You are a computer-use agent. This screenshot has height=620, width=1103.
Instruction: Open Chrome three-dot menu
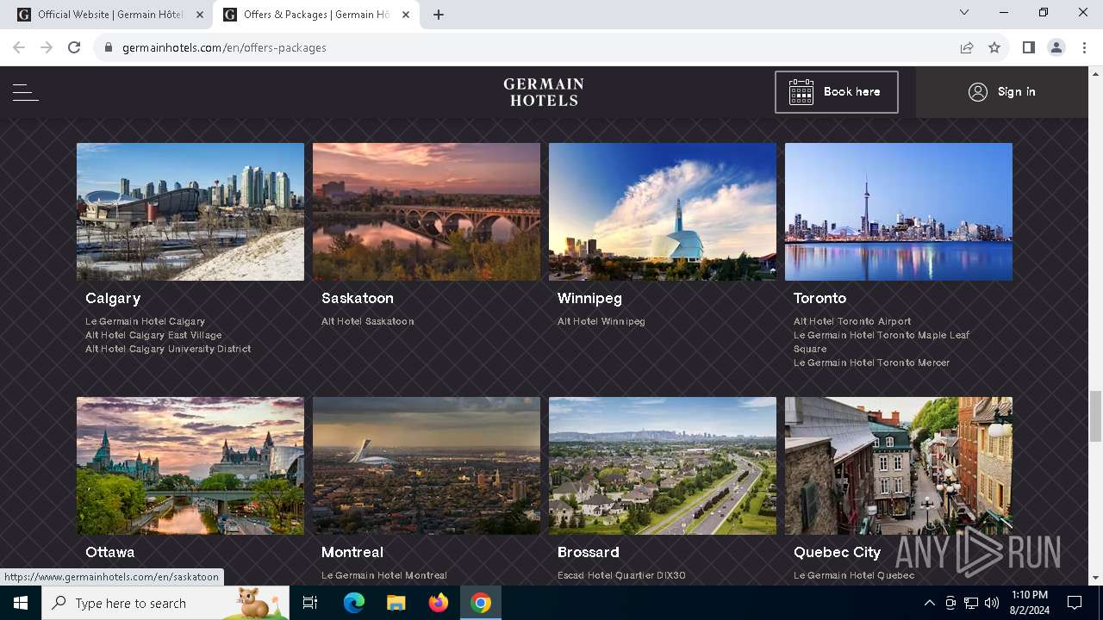[x=1084, y=47]
